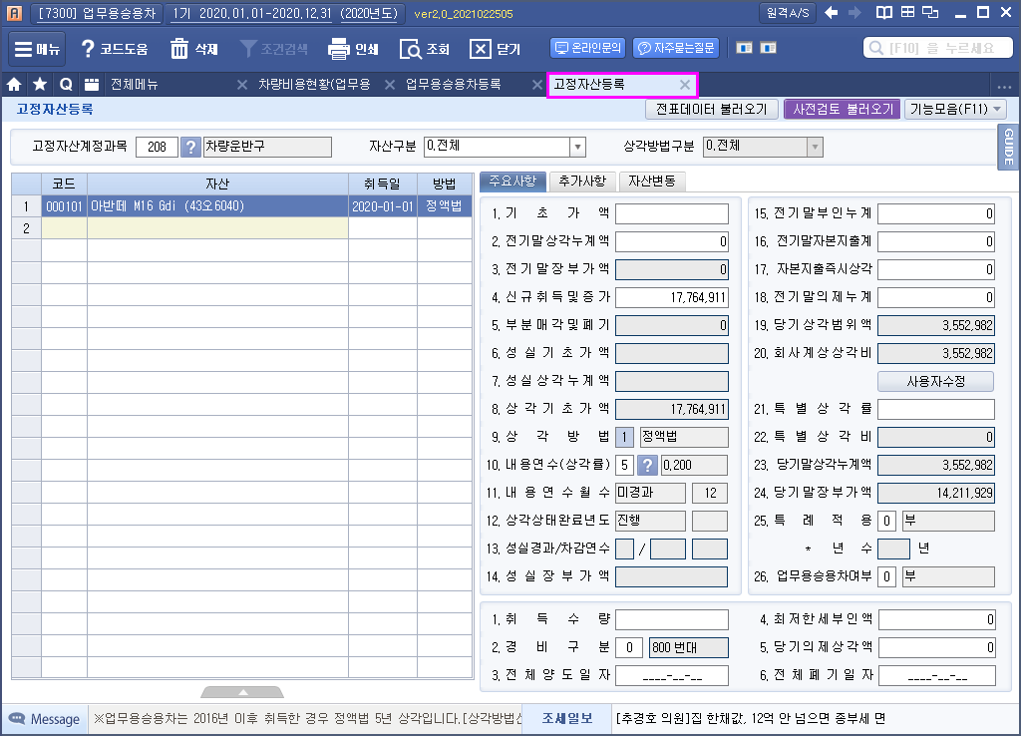This screenshot has height=736, width=1021.
Task: Switch to 차량비용현황(업무용 tab
Action: (314, 84)
